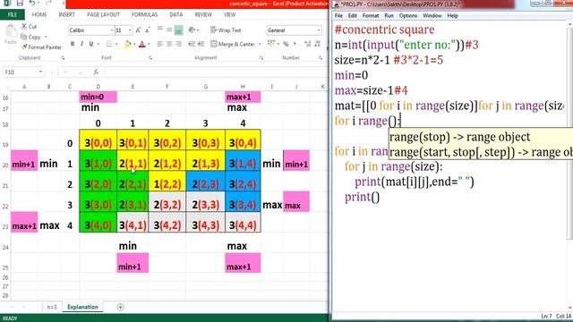Click the Borders icon in the Font group

[x=109, y=44]
